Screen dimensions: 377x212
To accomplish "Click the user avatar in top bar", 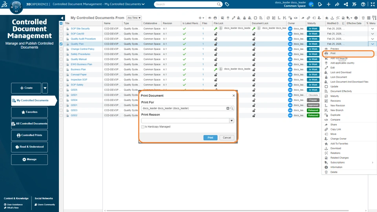I will 311,4.
